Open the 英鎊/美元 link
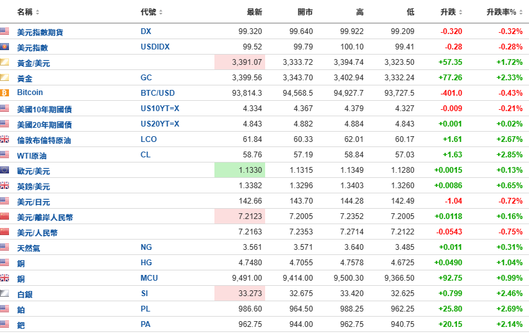Screen dimensions: 529x334 (33, 186)
